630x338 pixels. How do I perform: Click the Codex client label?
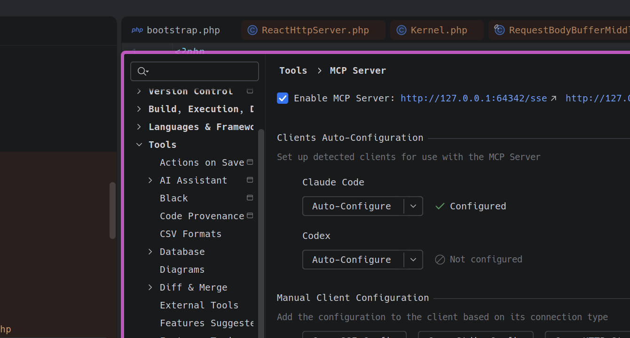coord(316,236)
